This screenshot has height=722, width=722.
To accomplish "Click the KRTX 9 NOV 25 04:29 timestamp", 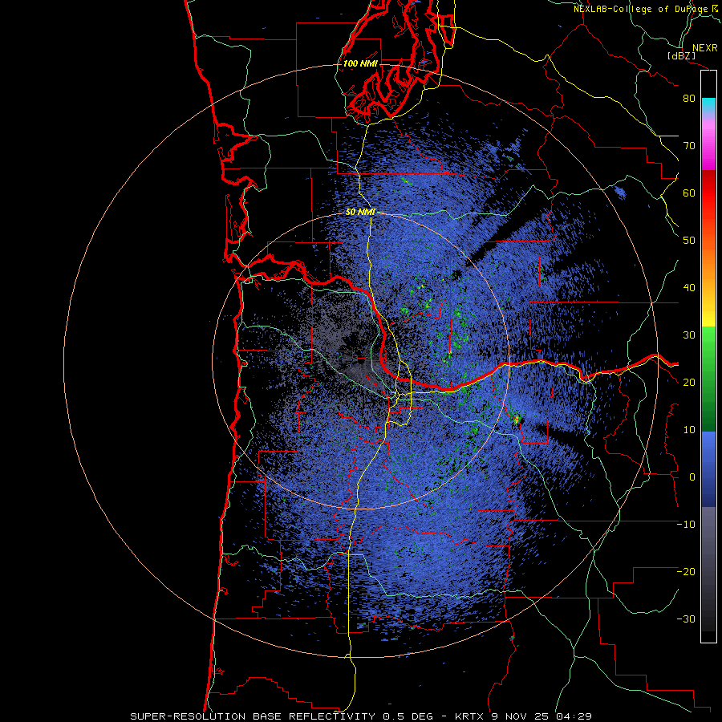I will [523, 716].
